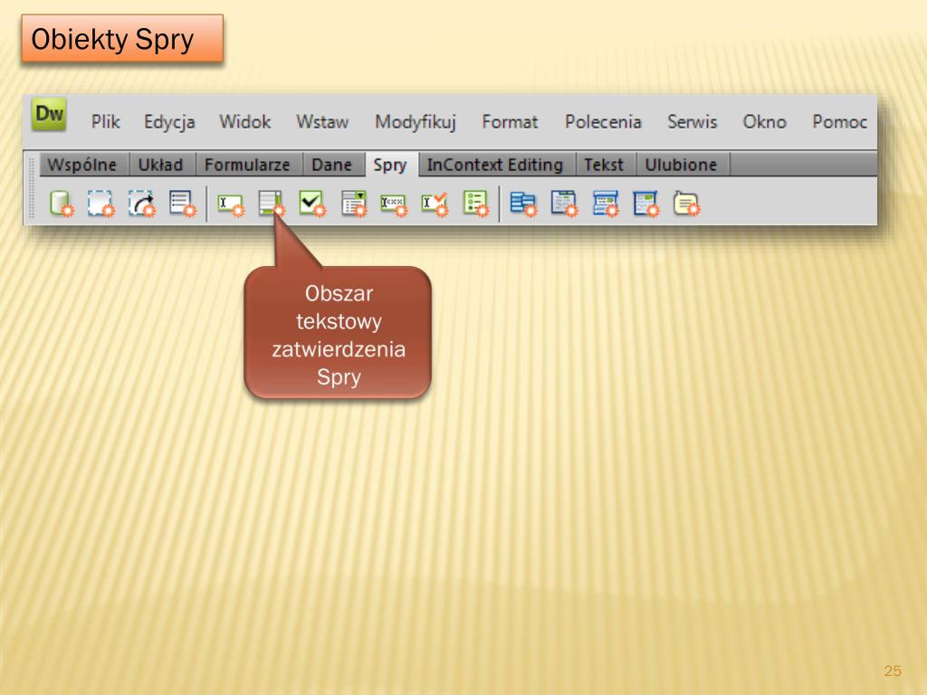Insert Spry Validation Select
This screenshot has height=695, width=927.
click(x=354, y=204)
